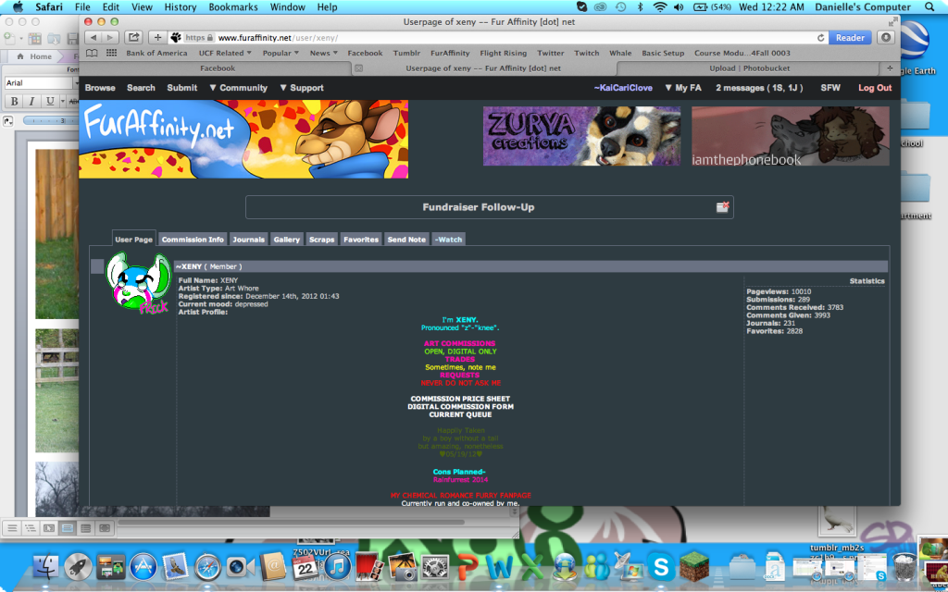Screen dimensions: 948x592
Task: Open the Bookmarks menu in menu bar
Action: [233, 6]
